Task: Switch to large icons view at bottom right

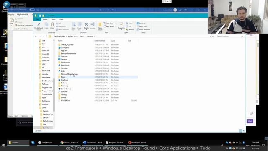Action: pyautogui.click(x=244, y=131)
